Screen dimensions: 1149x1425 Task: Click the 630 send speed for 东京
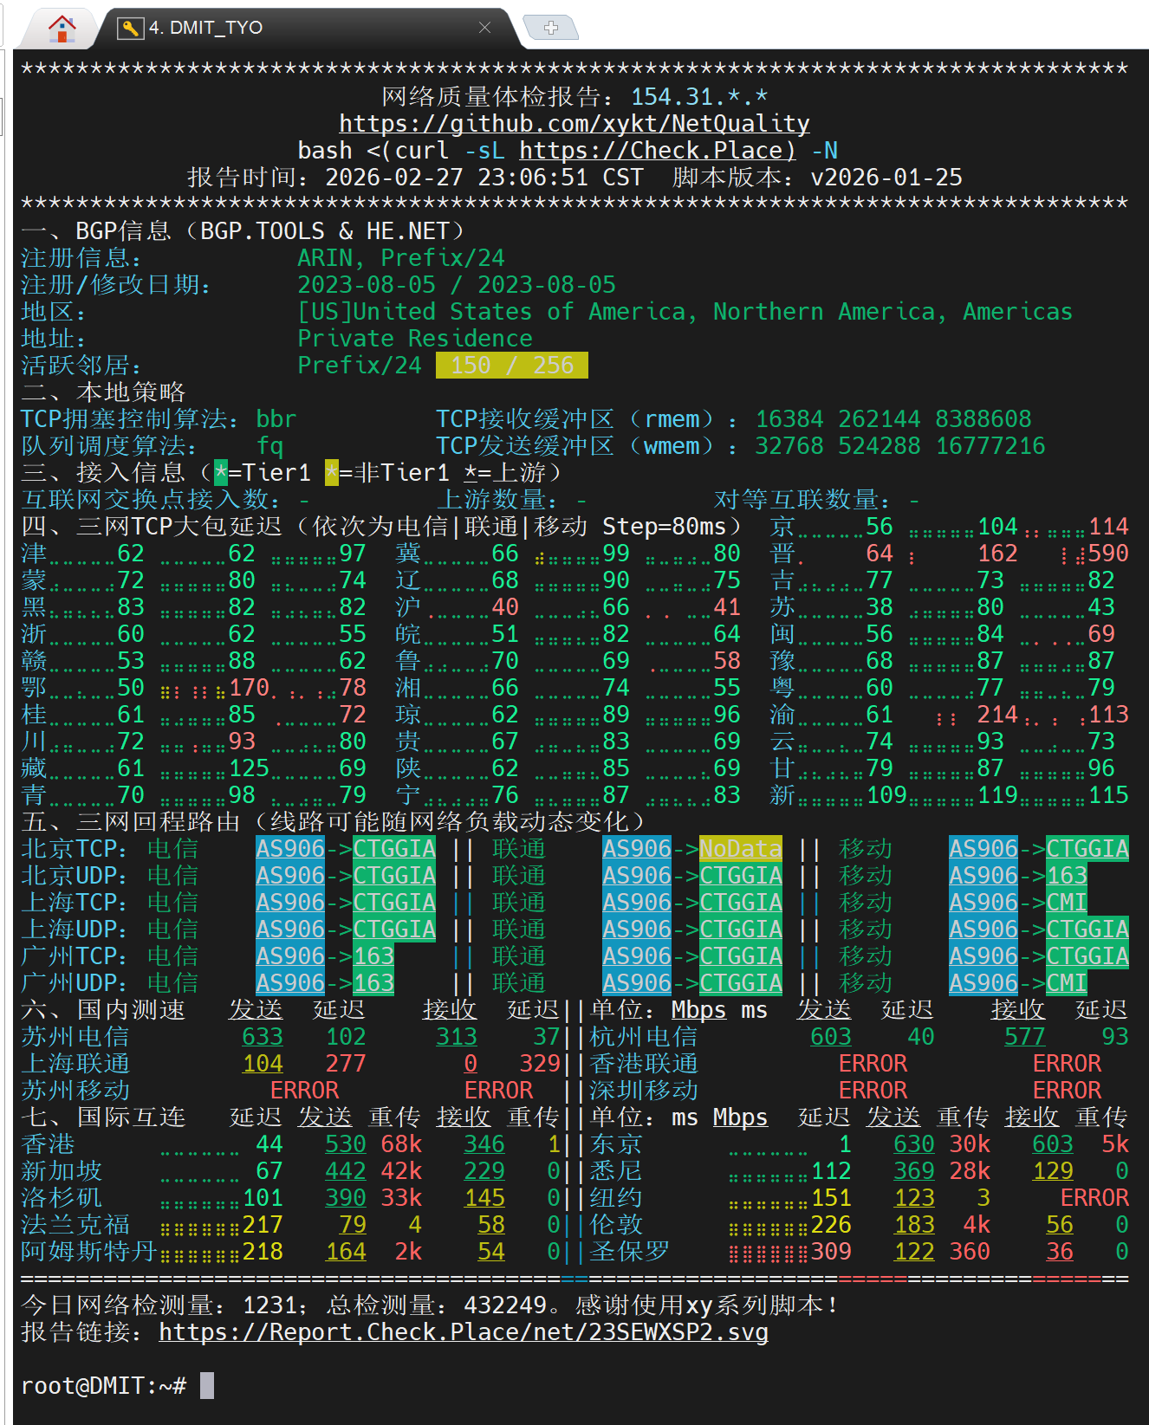[x=913, y=1144]
